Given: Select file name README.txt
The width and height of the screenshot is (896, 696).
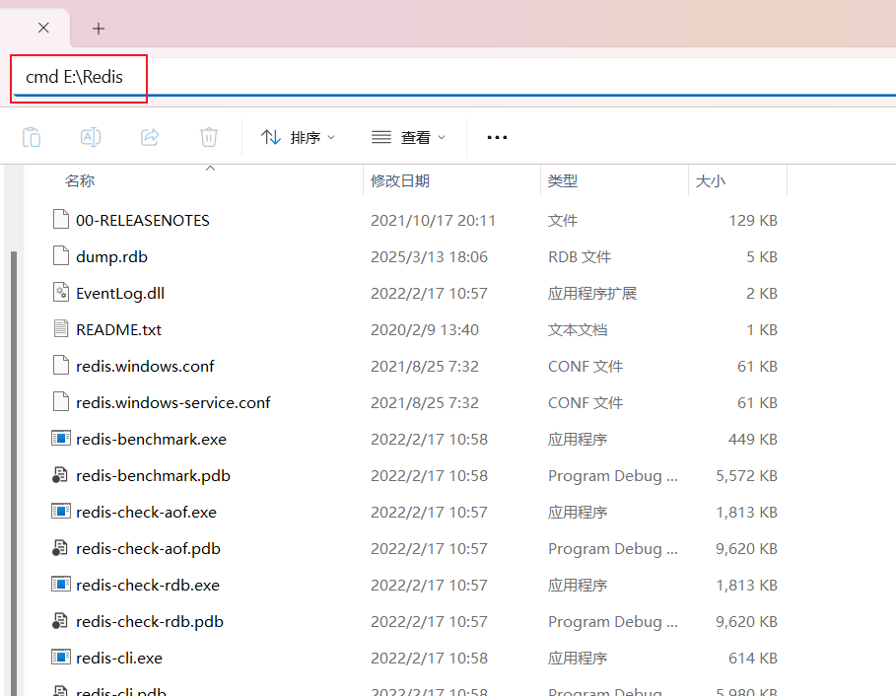Looking at the screenshot, I should [119, 329].
